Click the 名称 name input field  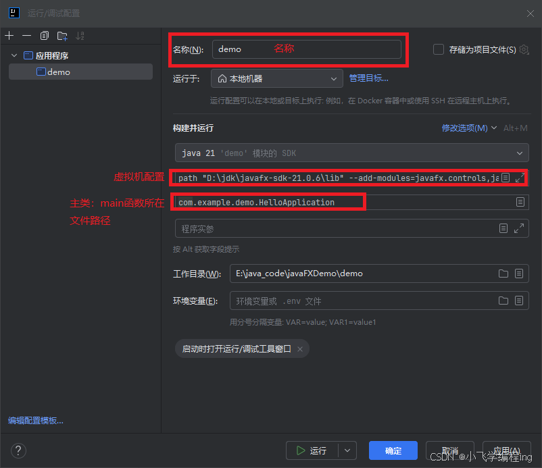tap(307, 49)
